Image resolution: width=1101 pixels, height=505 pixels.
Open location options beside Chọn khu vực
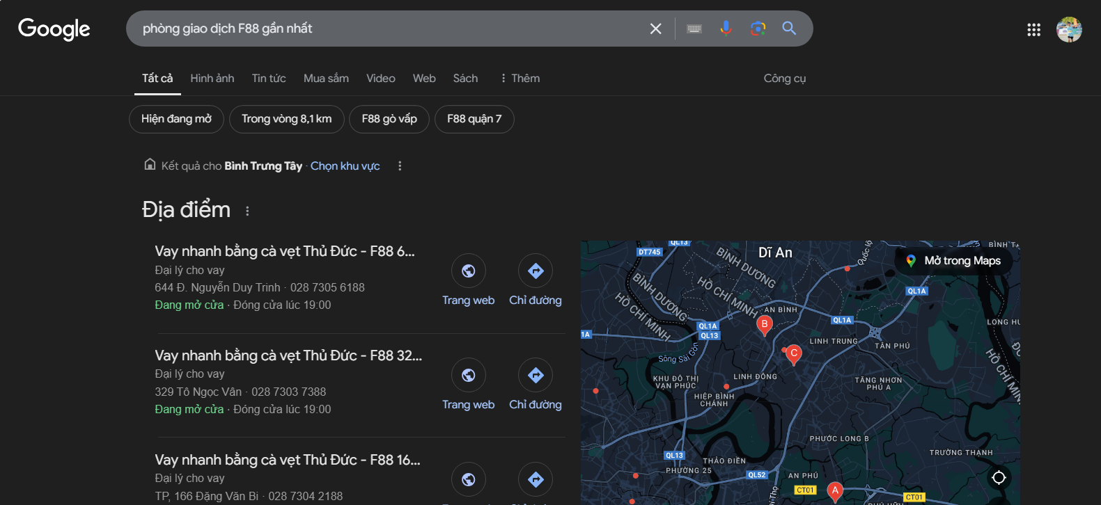[400, 166]
